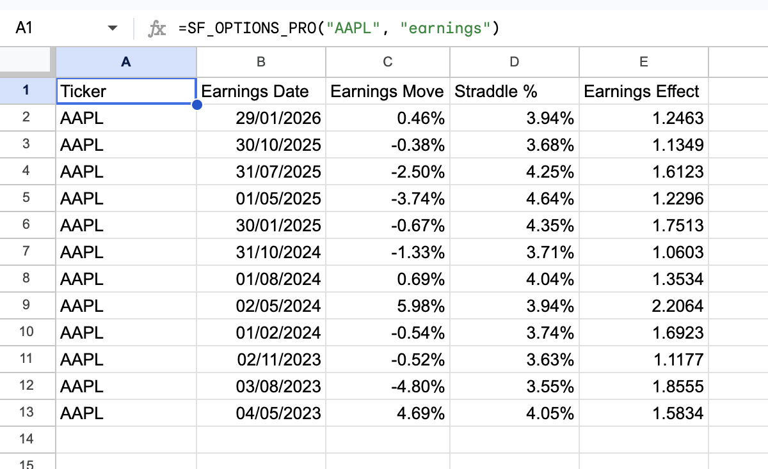Click the date cell 31/10/2024
Screen dimensions: 768x469
coord(261,252)
